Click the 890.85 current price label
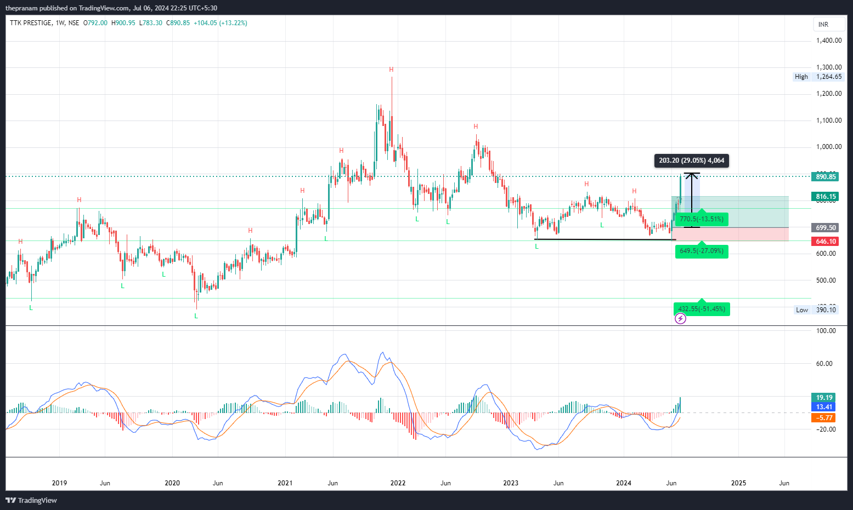Screen dimensions: 853x510 coord(825,176)
